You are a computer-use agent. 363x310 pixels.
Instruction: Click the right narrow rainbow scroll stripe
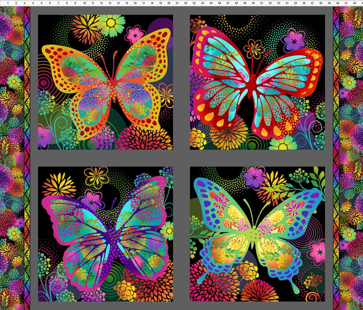pos(336,155)
